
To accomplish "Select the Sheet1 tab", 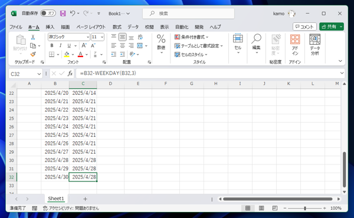I will click(x=56, y=199).
